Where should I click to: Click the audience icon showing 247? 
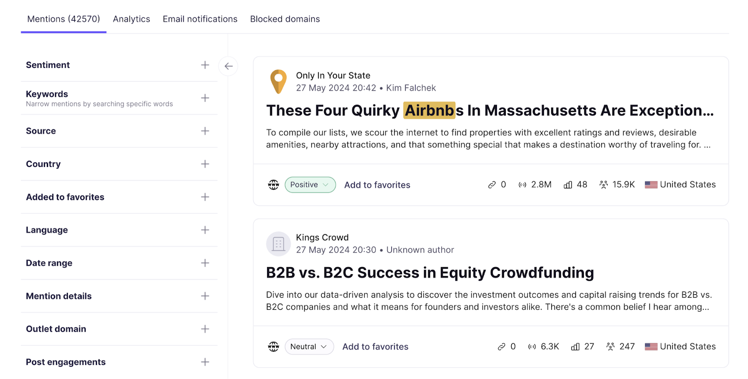610,346
